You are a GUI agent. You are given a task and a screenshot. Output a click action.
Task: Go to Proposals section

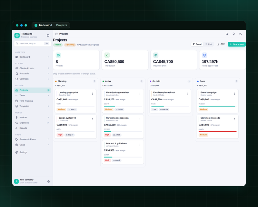click(33, 73)
